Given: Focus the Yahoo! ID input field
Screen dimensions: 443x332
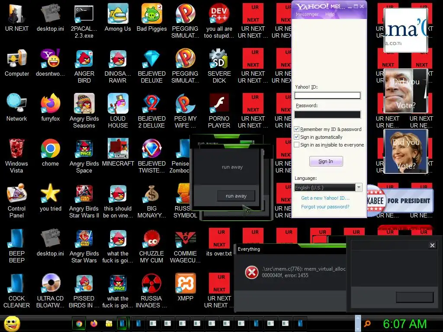Looking at the screenshot, I should click(x=327, y=96).
